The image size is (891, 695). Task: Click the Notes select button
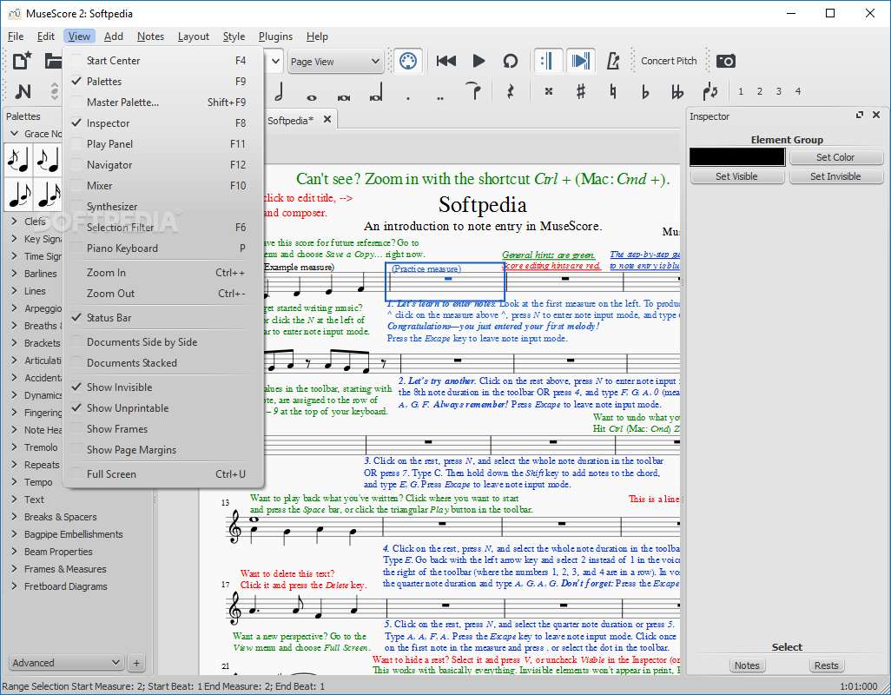click(747, 665)
